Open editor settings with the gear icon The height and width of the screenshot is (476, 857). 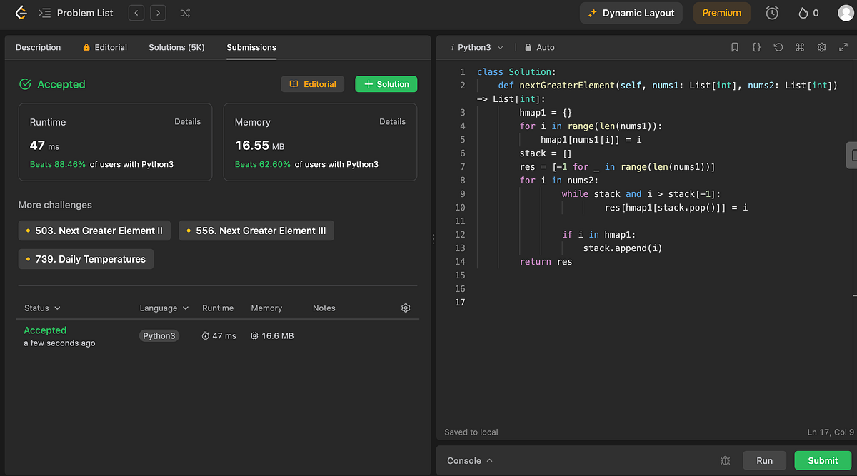(x=821, y=47)
